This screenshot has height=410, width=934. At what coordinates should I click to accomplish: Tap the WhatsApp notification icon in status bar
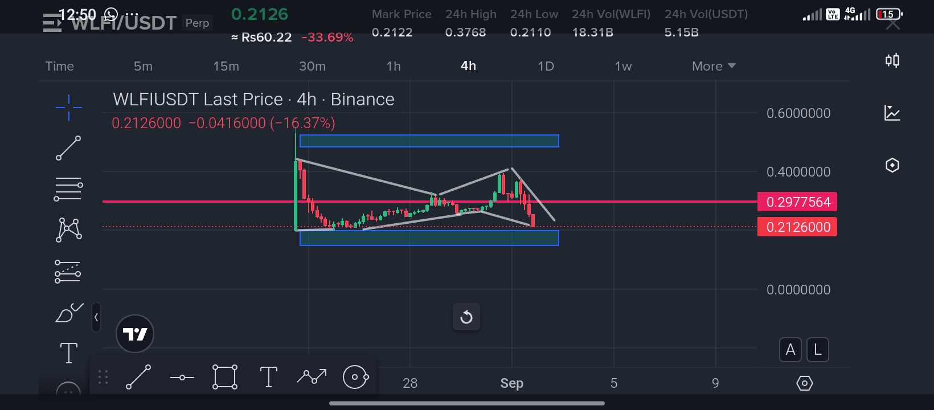[x=111, y=14]
